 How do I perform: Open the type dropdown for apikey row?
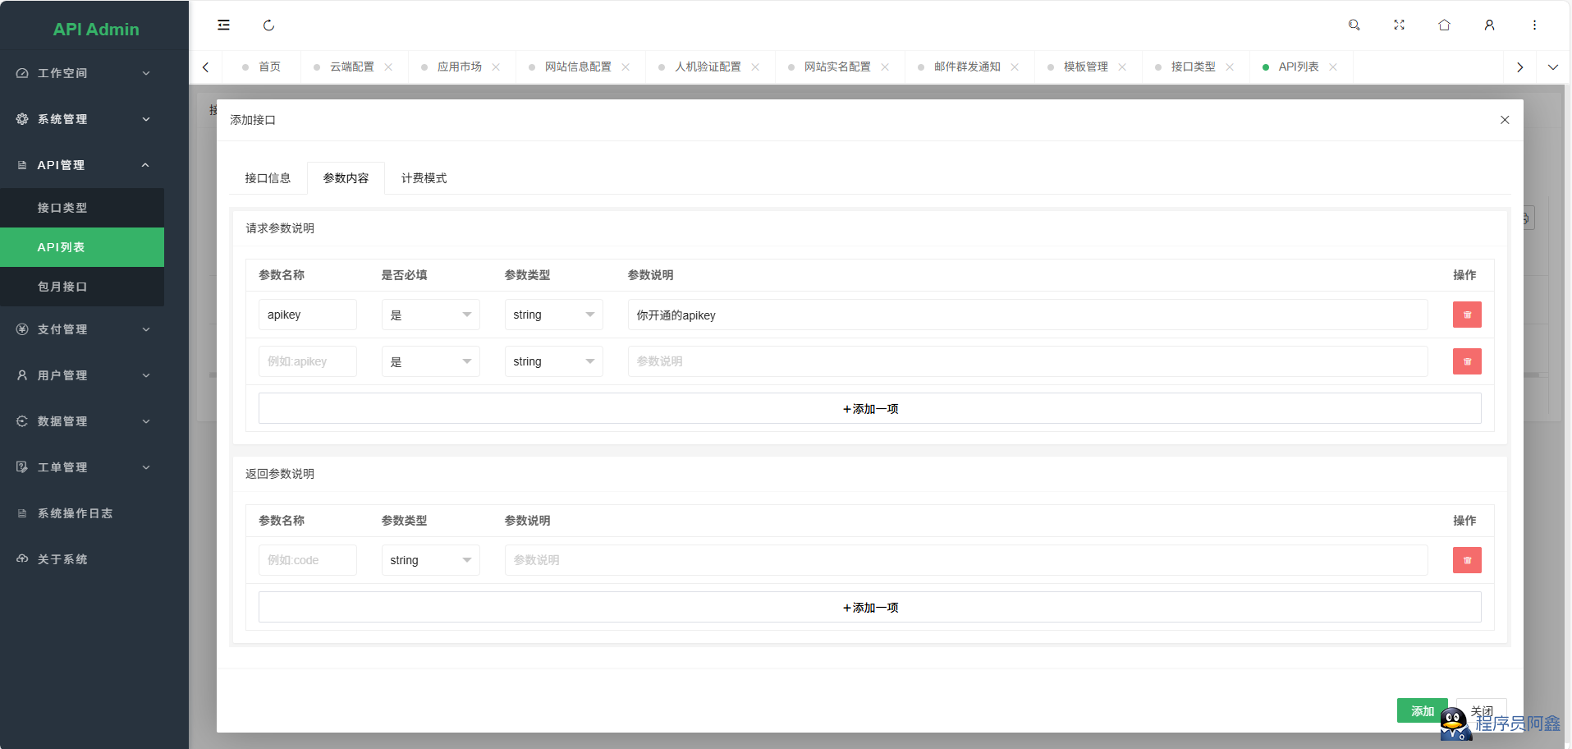click(x=553, y=315)
